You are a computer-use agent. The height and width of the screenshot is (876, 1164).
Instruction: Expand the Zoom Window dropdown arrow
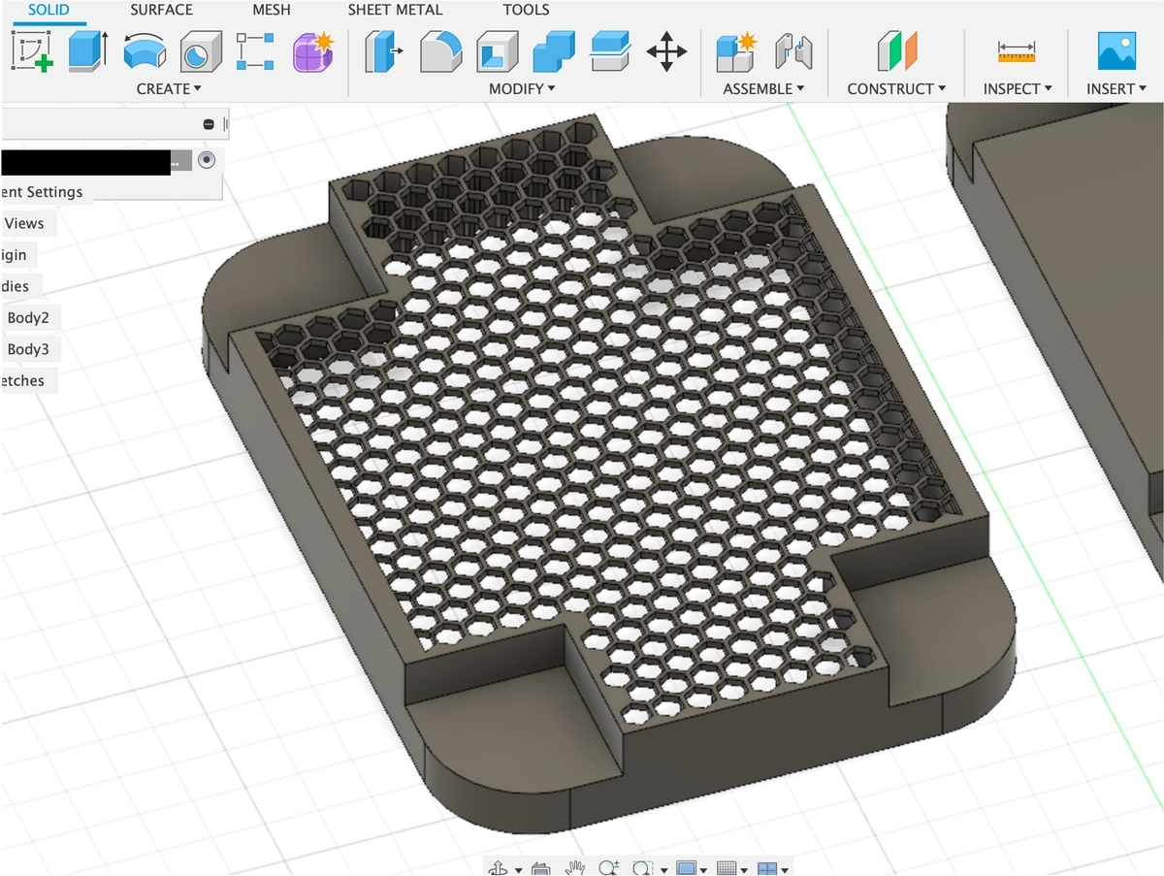point(664,870)
